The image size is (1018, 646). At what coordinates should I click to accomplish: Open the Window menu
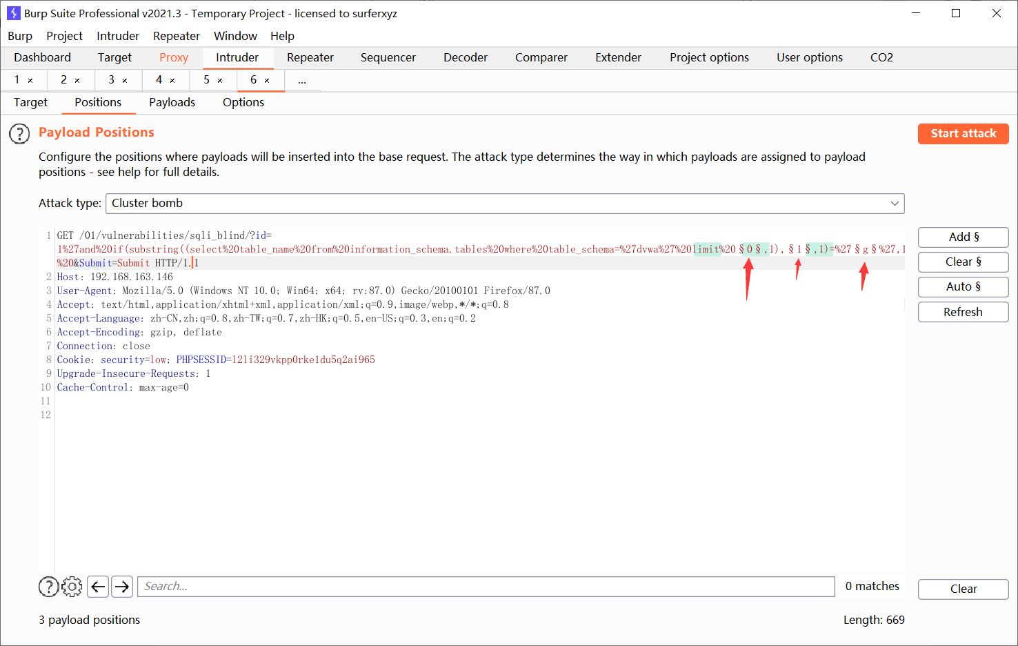coord(235,36)
